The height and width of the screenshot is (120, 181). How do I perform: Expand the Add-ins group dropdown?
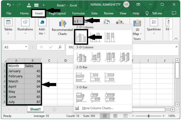pos(44,33)
